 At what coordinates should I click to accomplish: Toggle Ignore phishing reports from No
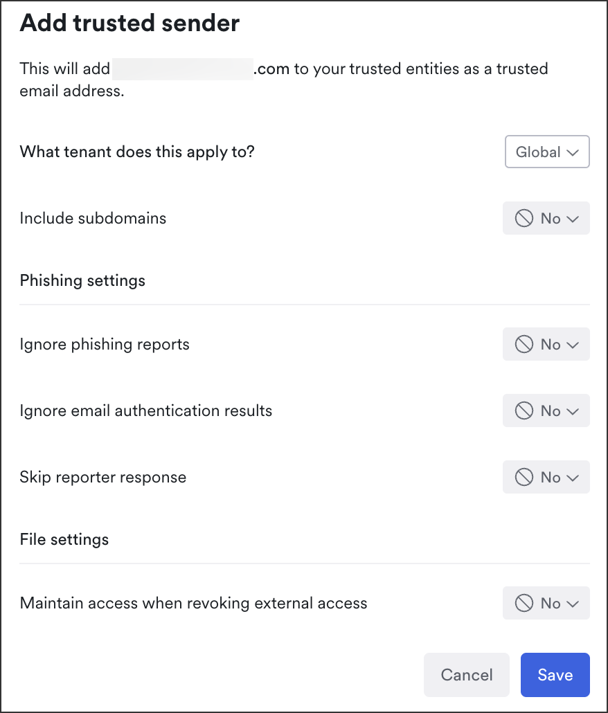coord(546,344)
